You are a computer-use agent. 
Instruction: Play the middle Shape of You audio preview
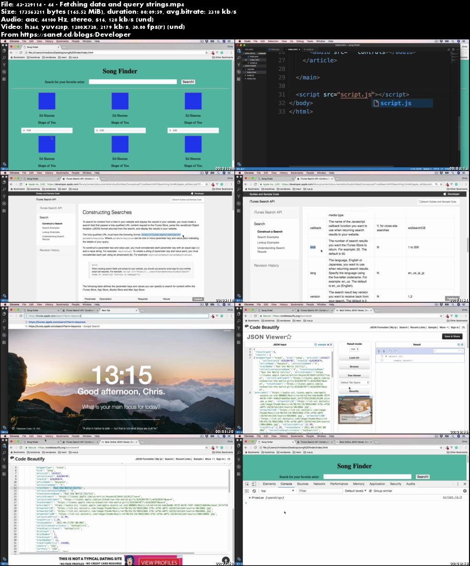98,131
